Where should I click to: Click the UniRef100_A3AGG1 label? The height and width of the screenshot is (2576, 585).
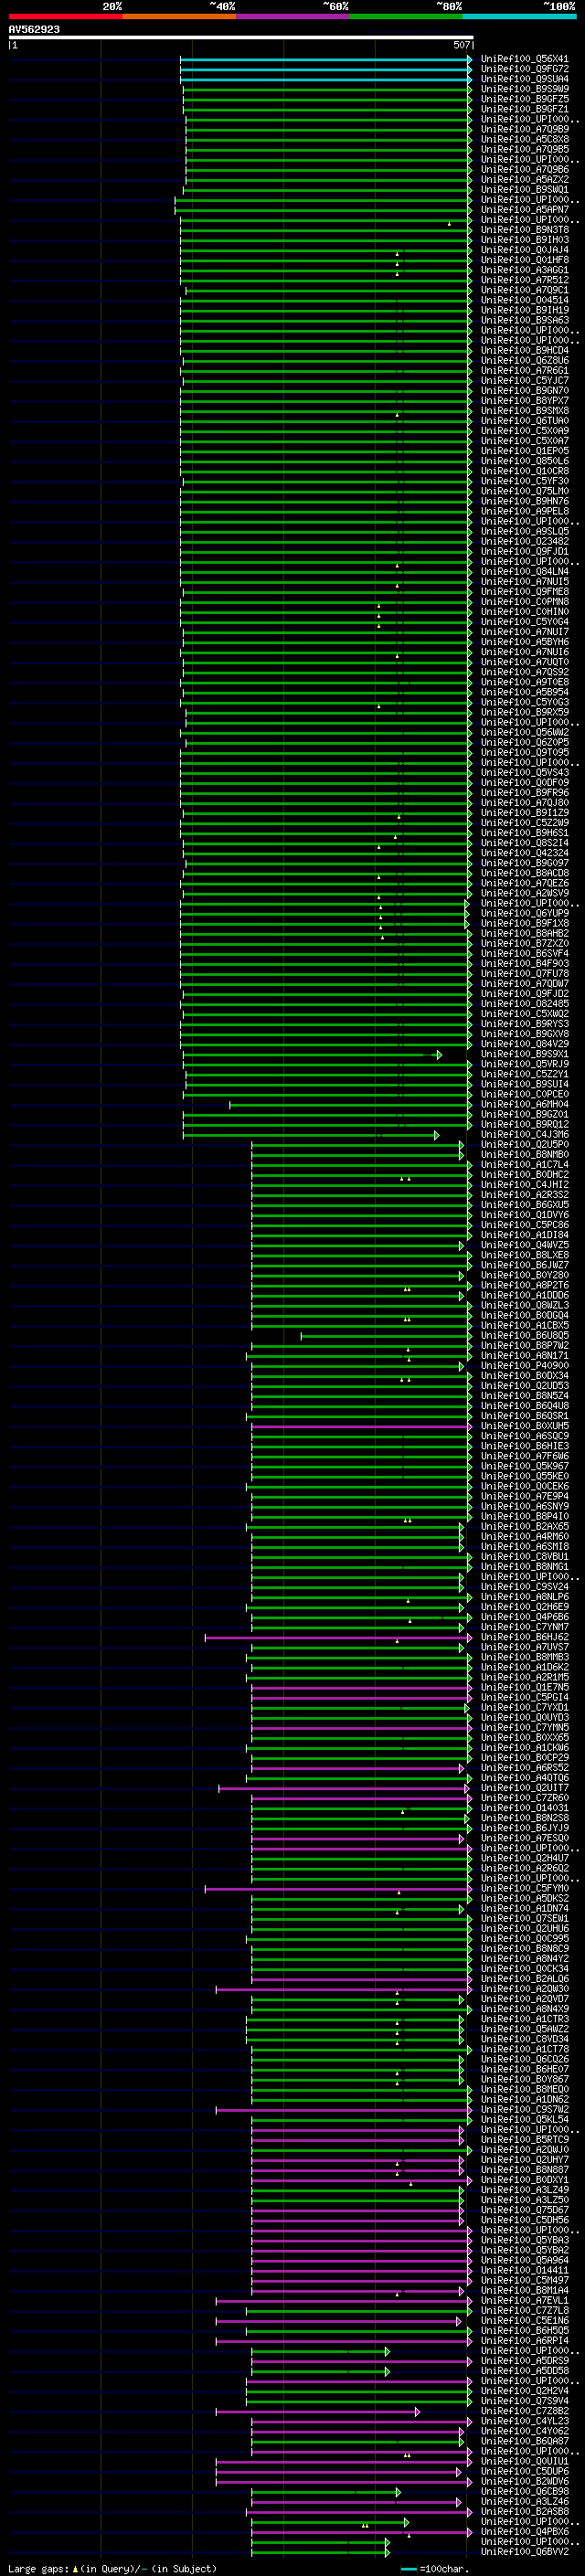click(525, 270)
